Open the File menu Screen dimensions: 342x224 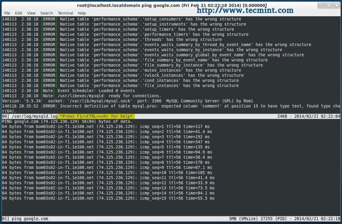coord(7,13)
